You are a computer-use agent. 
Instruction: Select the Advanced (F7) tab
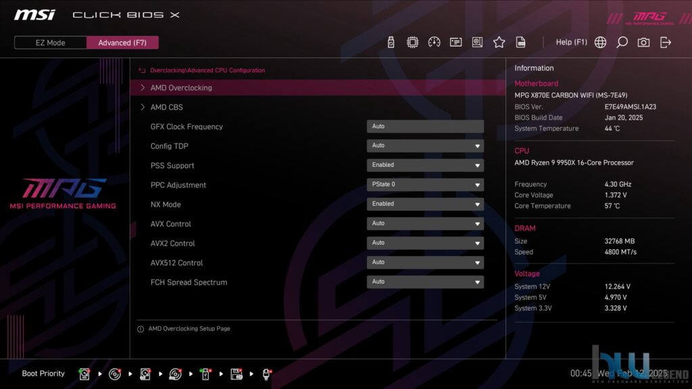(x=122, y=43)
